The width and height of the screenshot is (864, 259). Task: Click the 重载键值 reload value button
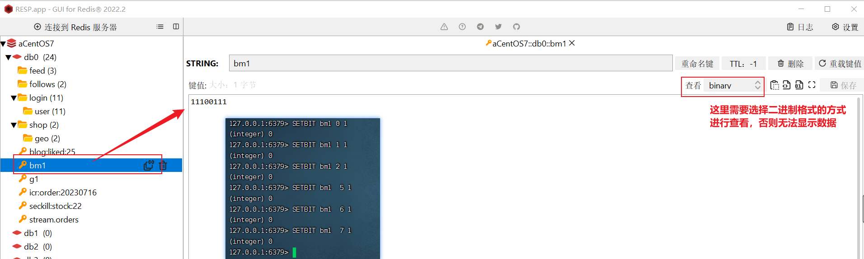point(840,64)
